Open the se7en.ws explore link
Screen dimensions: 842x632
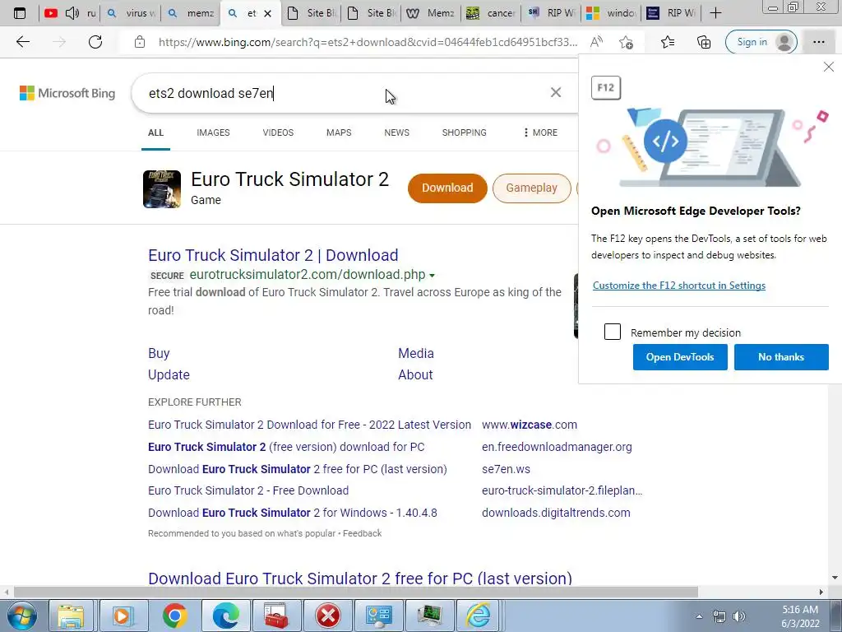[x=506, y=468]
